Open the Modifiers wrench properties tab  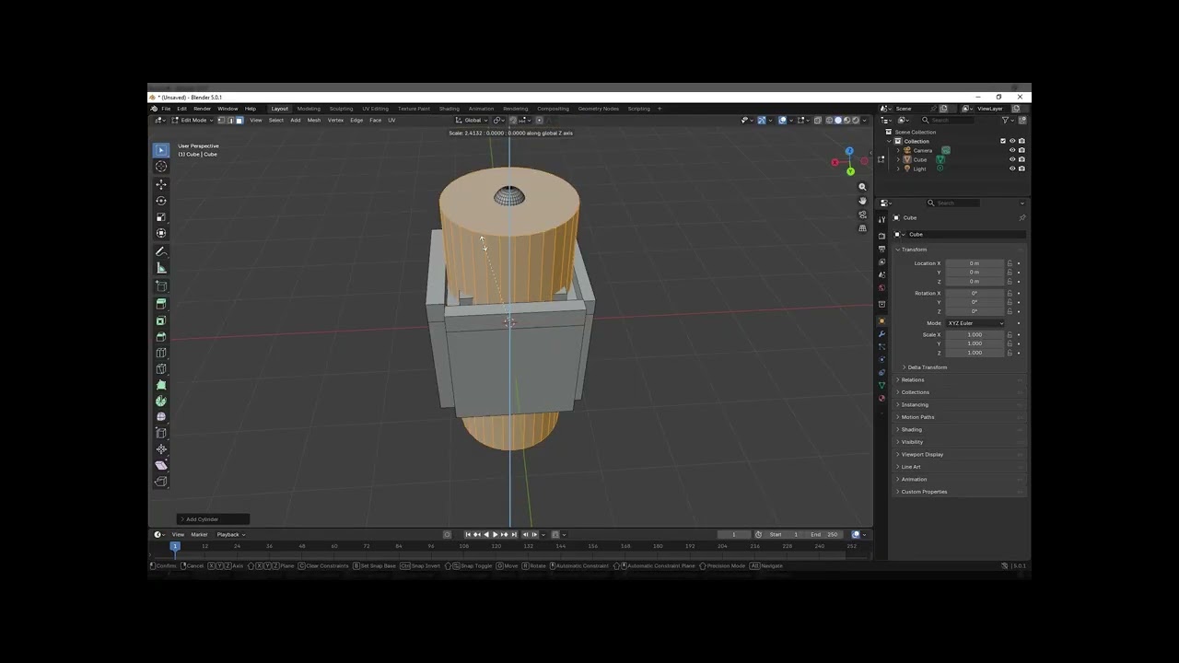tap(881, 334)
